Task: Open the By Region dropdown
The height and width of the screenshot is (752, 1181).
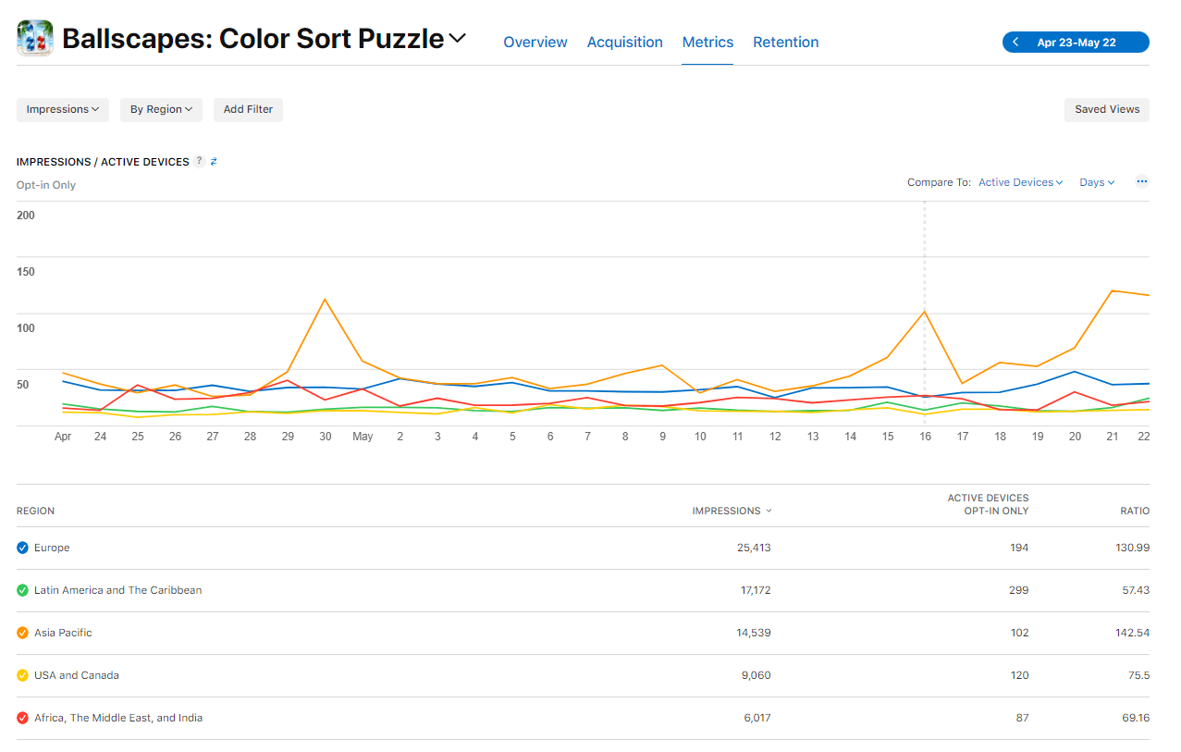Action: click(161, 109)
